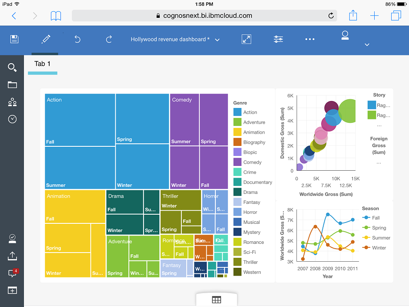Select the pencil edit tool in toolbar
The height and width of the screenshot is (307, 409).
click(45, 39)
